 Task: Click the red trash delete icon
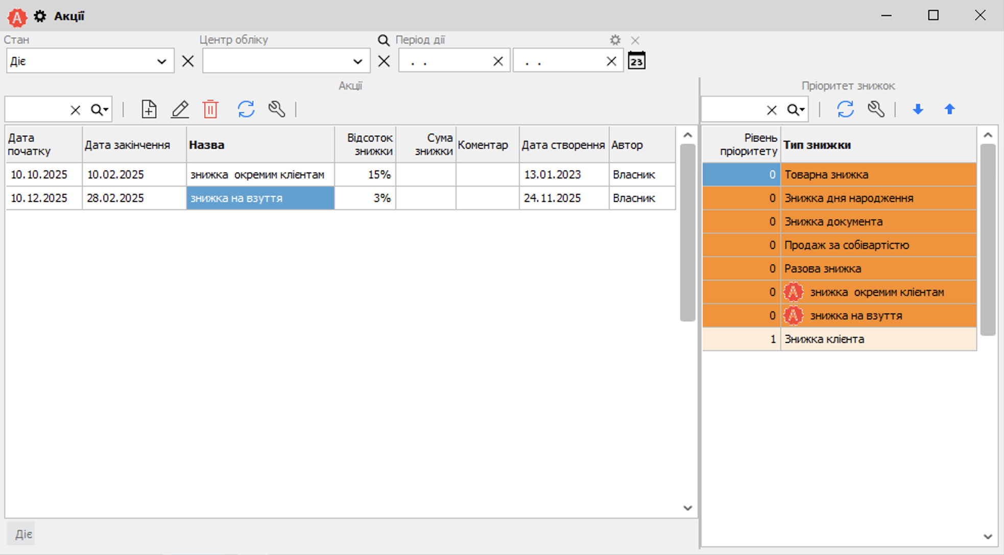210,109
